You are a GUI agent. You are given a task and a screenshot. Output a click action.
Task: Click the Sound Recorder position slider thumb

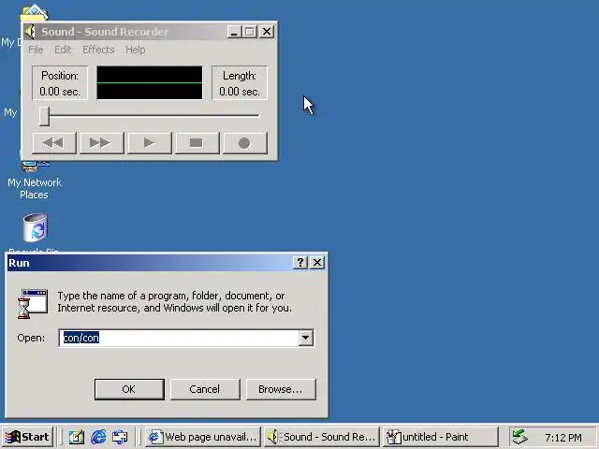point(44,116)
